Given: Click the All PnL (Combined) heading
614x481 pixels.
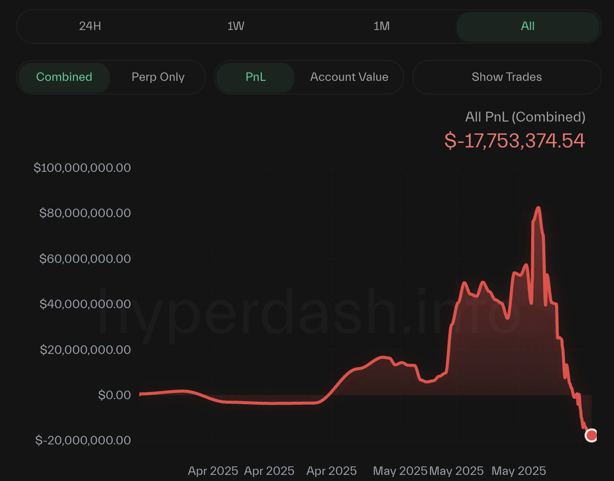Looking at the screenshot, I should (x=525, y=117).
